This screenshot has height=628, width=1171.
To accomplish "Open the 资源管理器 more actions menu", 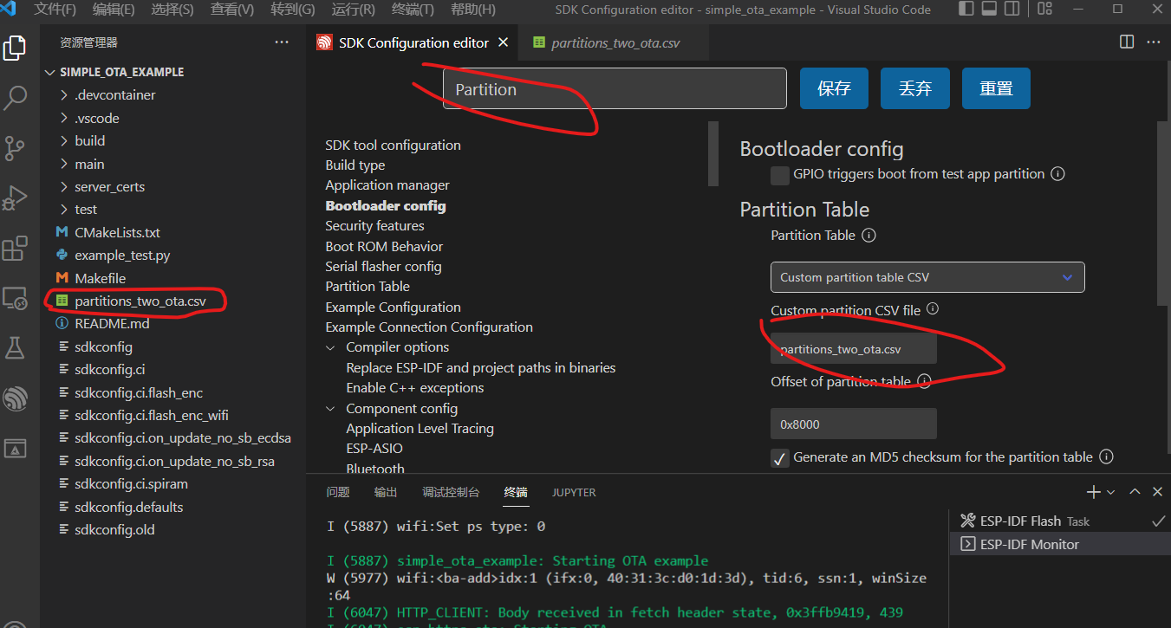I will pos(282,42).
